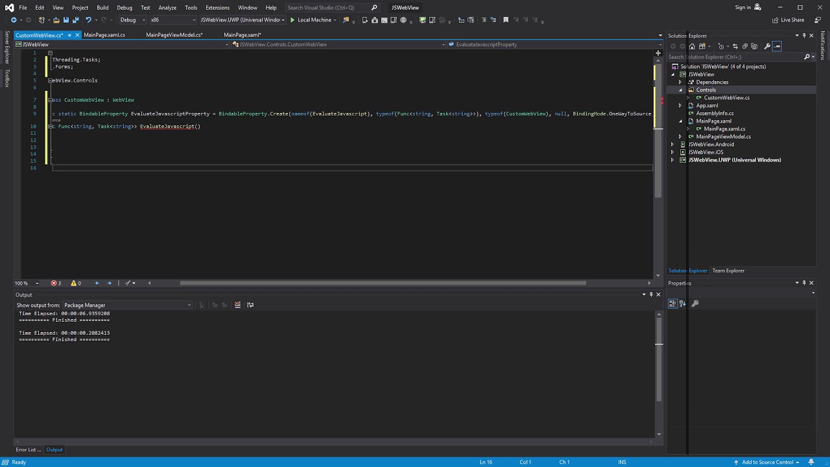The image size is (830, 467).
Task: Click the Solution Explorer search magnifier icon
Action: click(807, 57)
